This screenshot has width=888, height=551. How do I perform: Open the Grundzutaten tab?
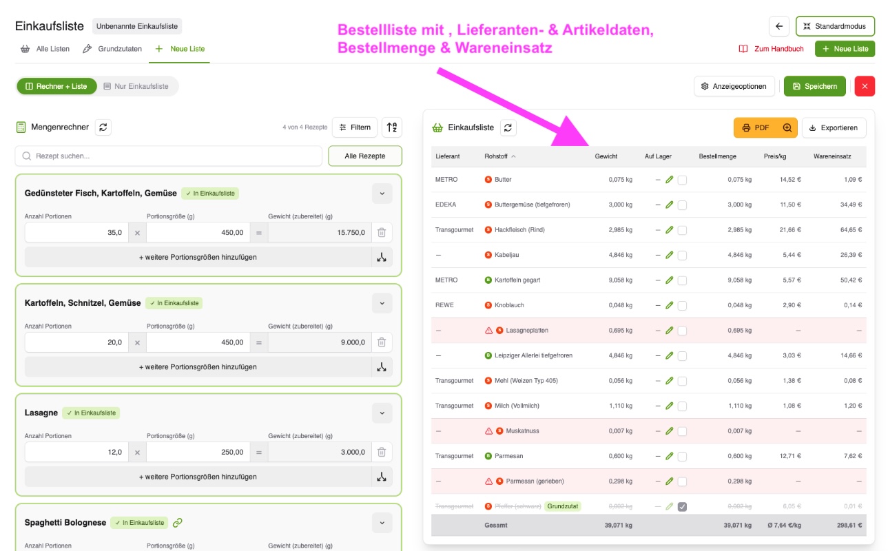point(112,49)
